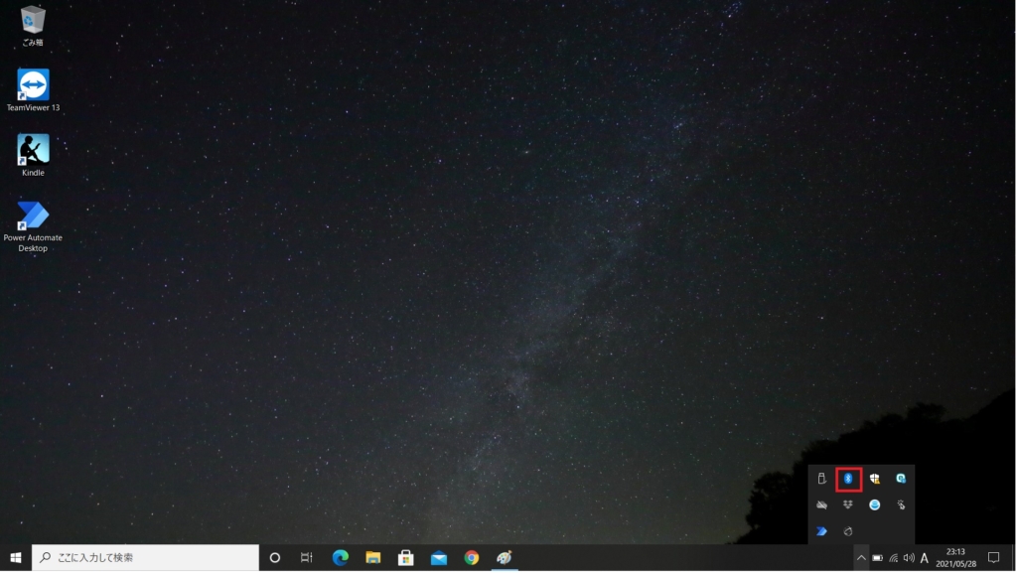Open the Windows Security shield tray icon
The image size is (1017, 573).
pos(874,479)
